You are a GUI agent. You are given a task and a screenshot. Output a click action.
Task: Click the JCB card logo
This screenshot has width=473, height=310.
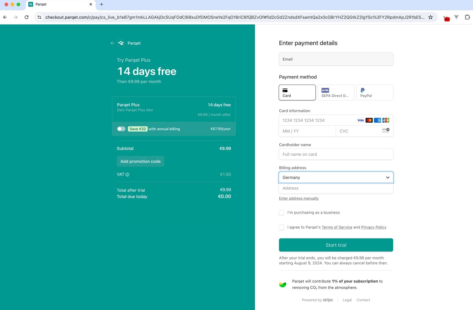tap(385, 120)
